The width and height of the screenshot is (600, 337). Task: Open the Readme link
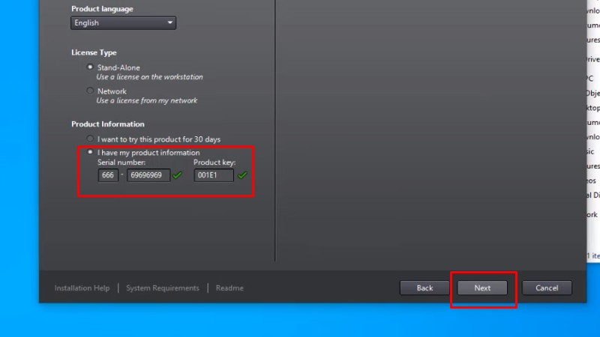[x=229, y=288]
